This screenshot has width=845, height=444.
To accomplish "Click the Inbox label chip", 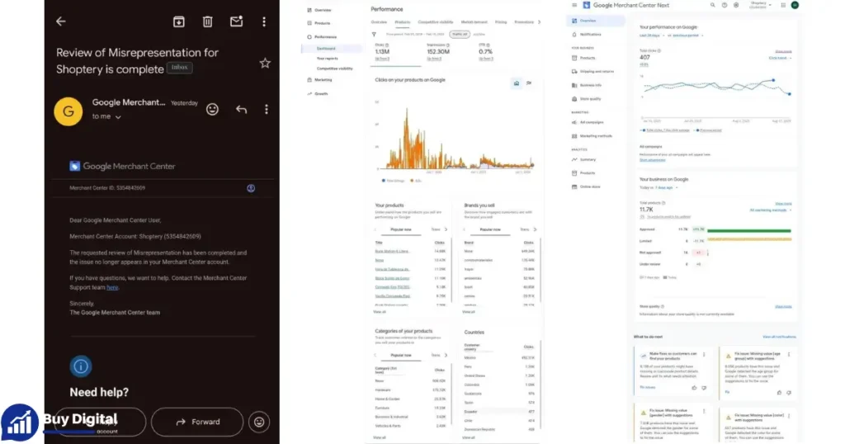I will coord(179,68).
